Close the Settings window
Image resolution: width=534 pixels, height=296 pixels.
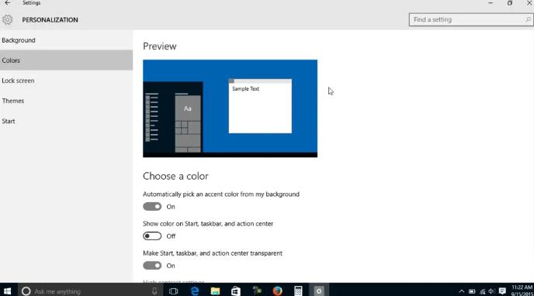(x=529, y=3)
